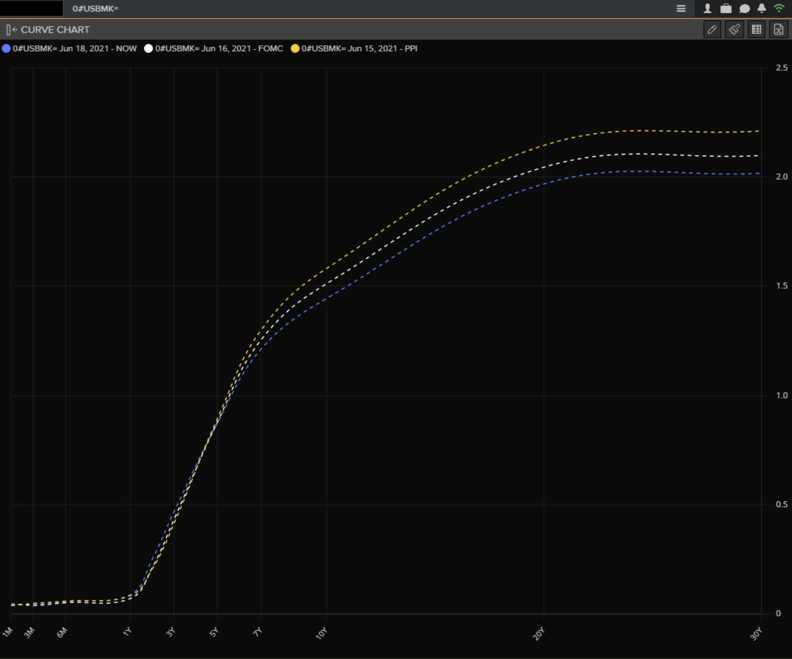Viewport: 792px width, 659px height.
Task: Click the 0#USBMK= instrument code field
Action: tap(95, 9)
